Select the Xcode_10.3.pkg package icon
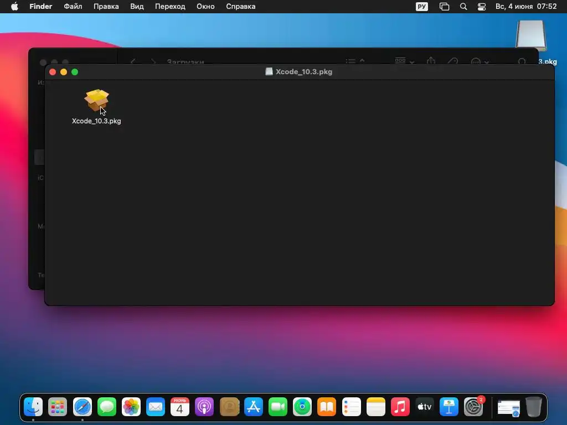The height and width of the screenshot is (425, 567). click(x=96, y=101)
